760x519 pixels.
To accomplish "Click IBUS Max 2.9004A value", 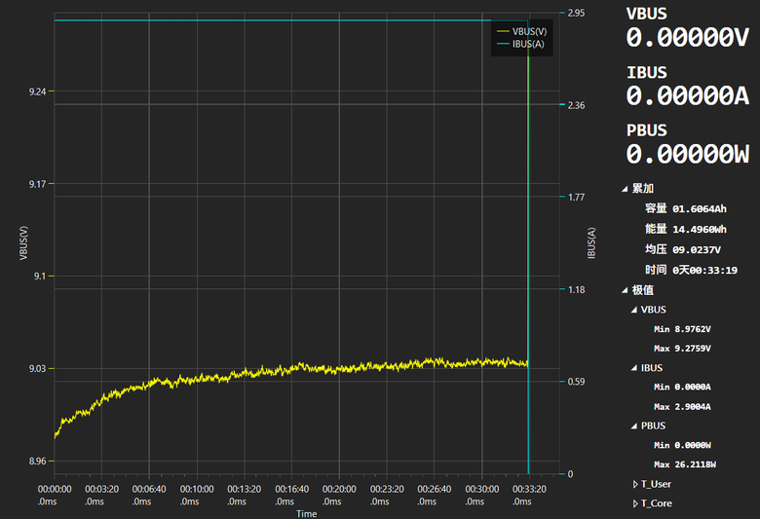I will point(693,407).
